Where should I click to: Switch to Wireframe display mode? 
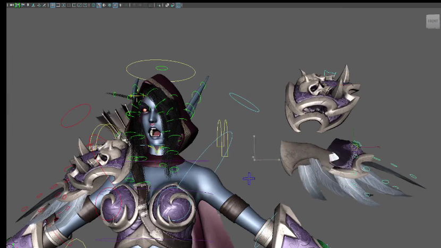click(x=94, y=5)
